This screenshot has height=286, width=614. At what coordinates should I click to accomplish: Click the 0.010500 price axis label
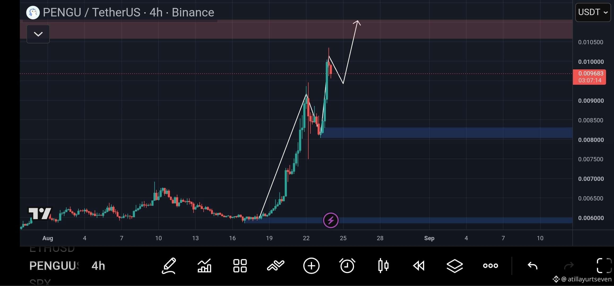(x=591, y=42)
